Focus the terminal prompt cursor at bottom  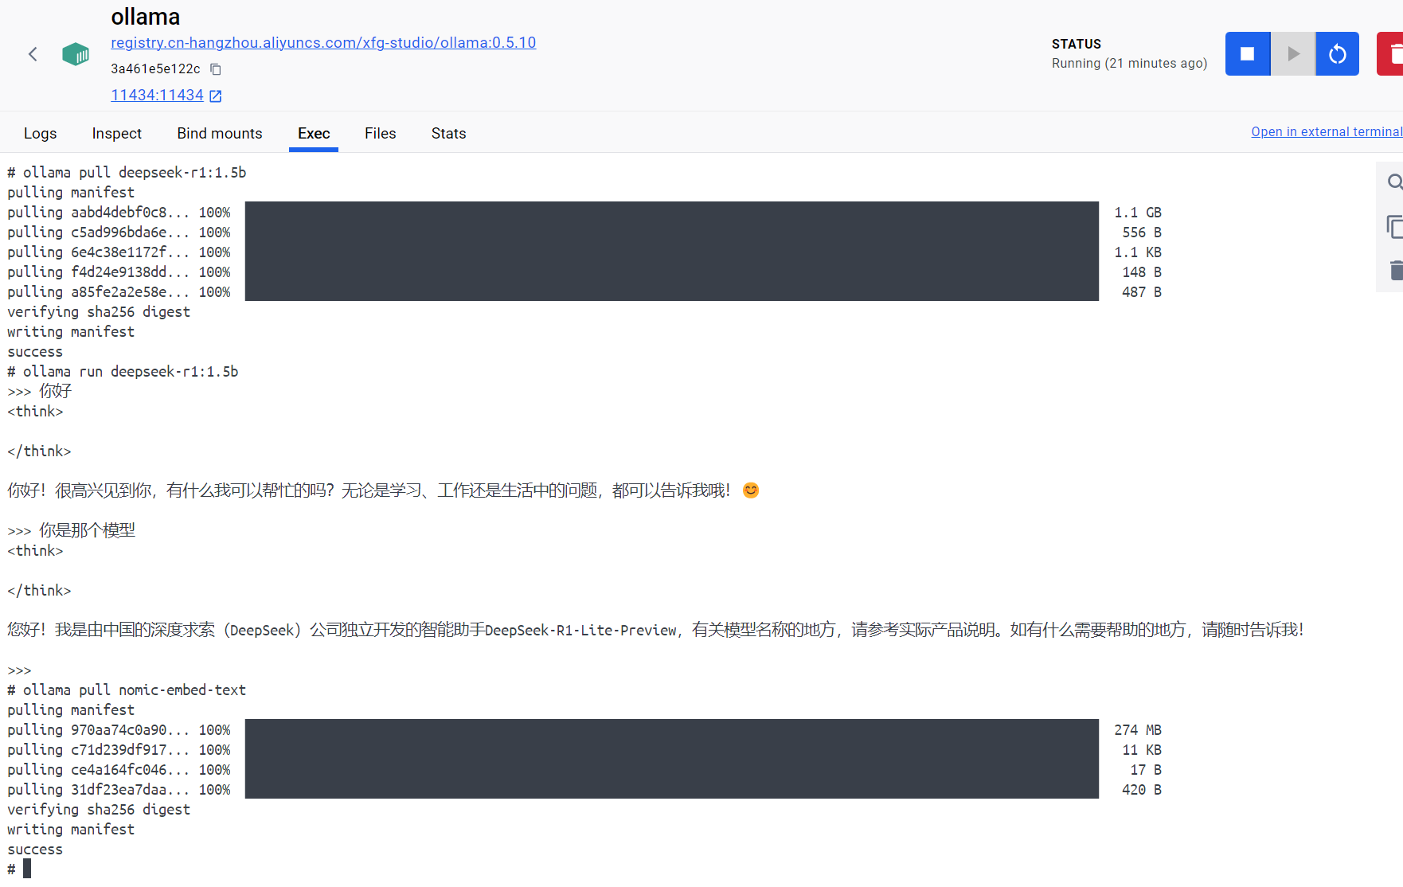tap(27, 869)
